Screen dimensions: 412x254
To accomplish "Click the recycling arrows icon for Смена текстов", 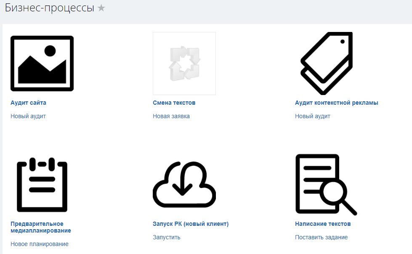I will click(x=184, y=63).
